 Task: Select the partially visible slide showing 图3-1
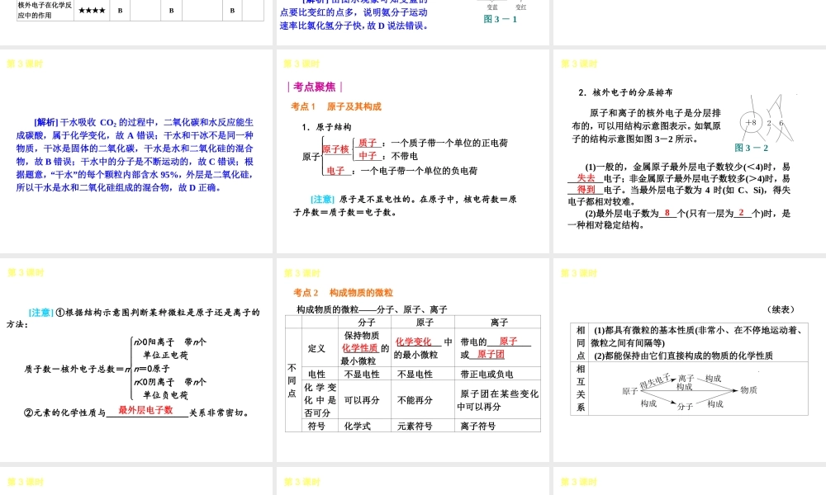(412, 22)
